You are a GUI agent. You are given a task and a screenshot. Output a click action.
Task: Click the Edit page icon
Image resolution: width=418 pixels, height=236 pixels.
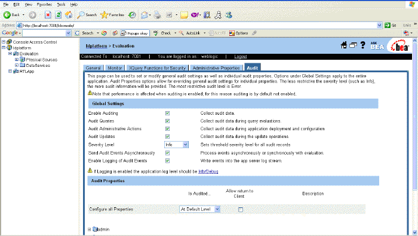pyautogui.click(x=170, y=15)
